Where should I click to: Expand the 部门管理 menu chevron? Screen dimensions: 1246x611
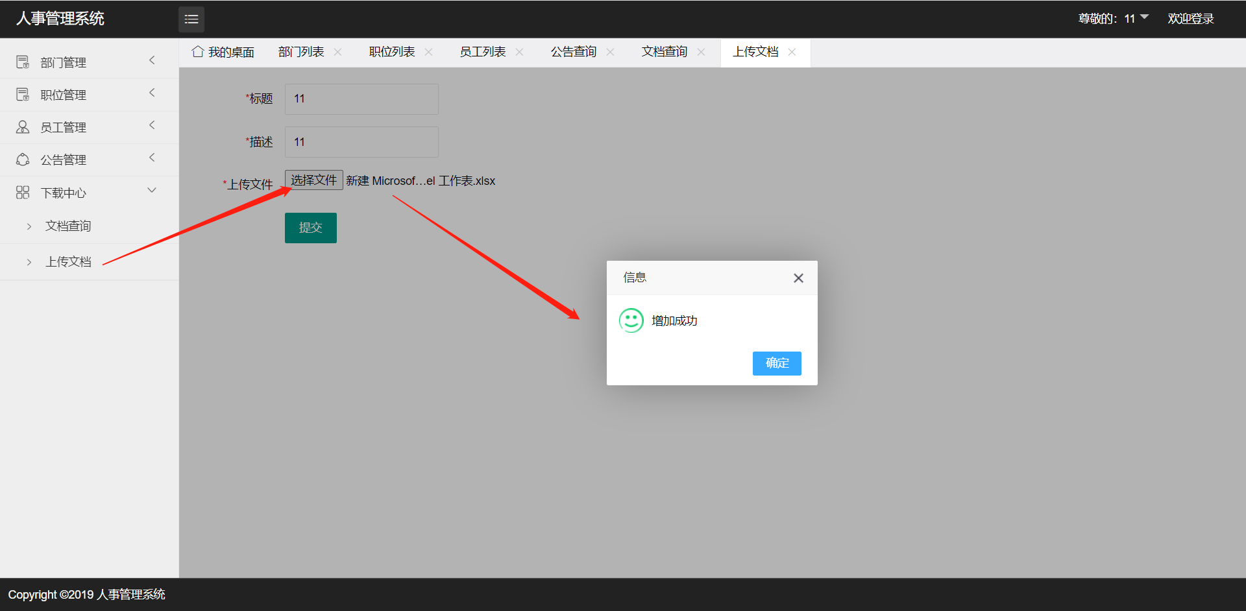(152, 60)
